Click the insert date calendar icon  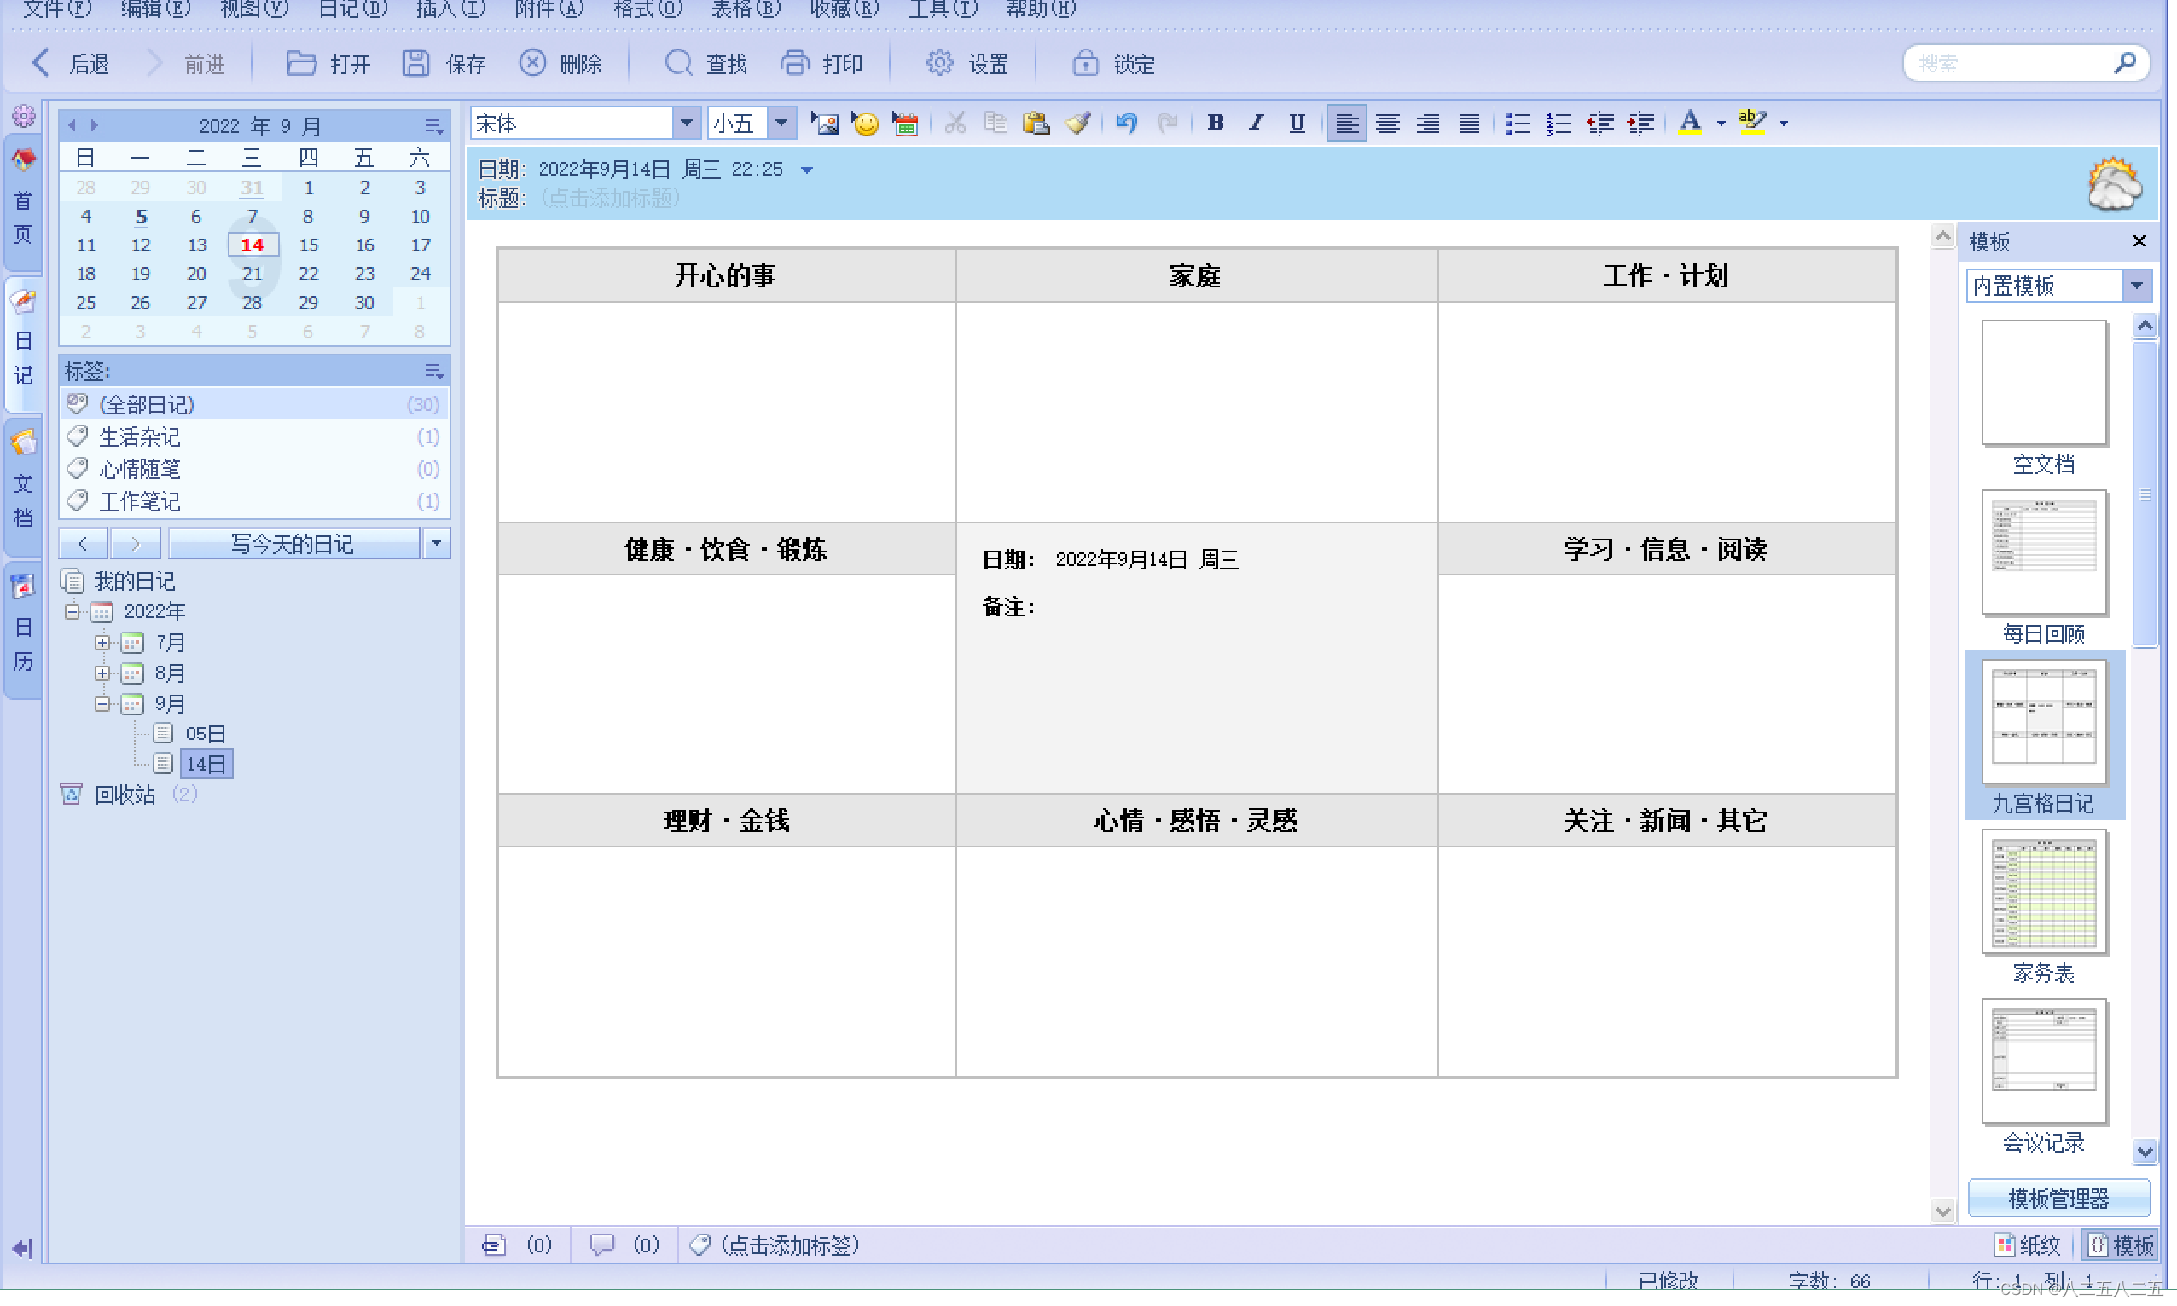(905, 124)
